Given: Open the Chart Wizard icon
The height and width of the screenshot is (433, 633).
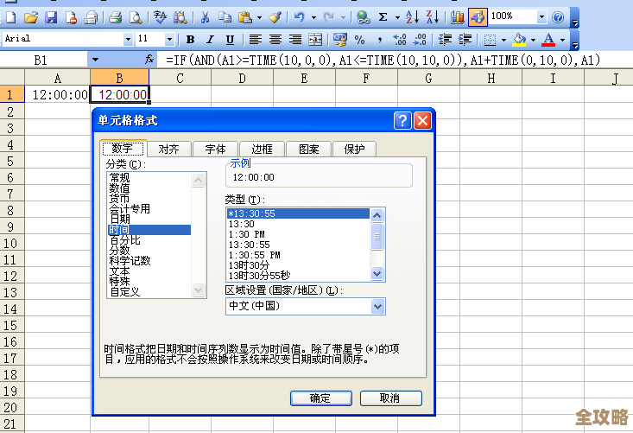Looking at the screenshot, I should click(x=457, y=16).
